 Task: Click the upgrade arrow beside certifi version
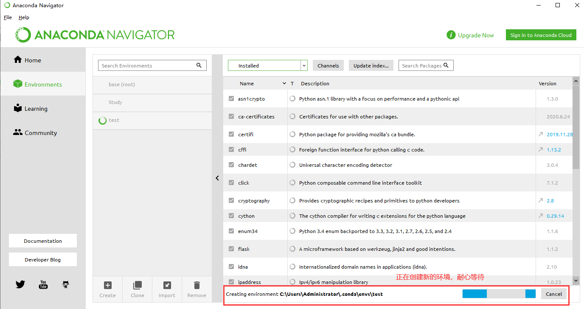[541, 134]
